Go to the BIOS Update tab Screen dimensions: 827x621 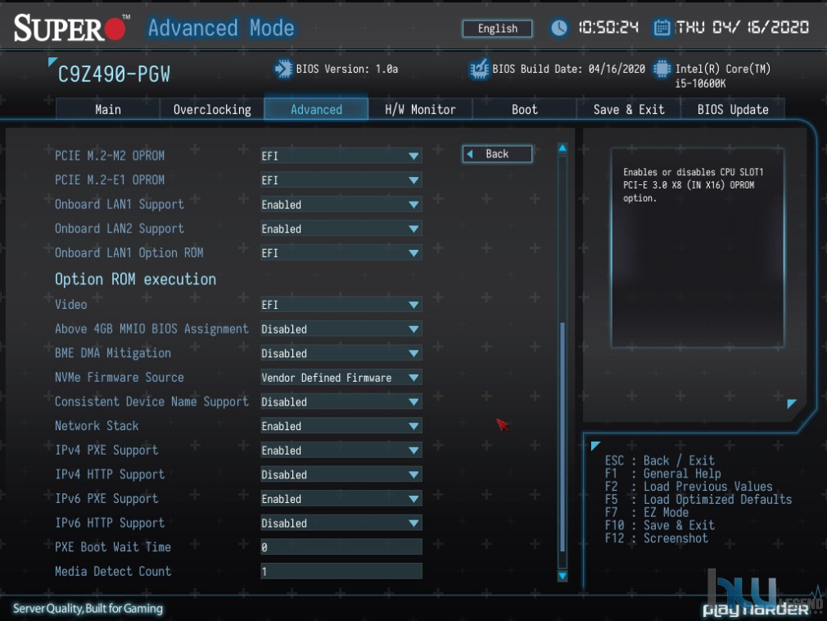[x=733, y=109]
